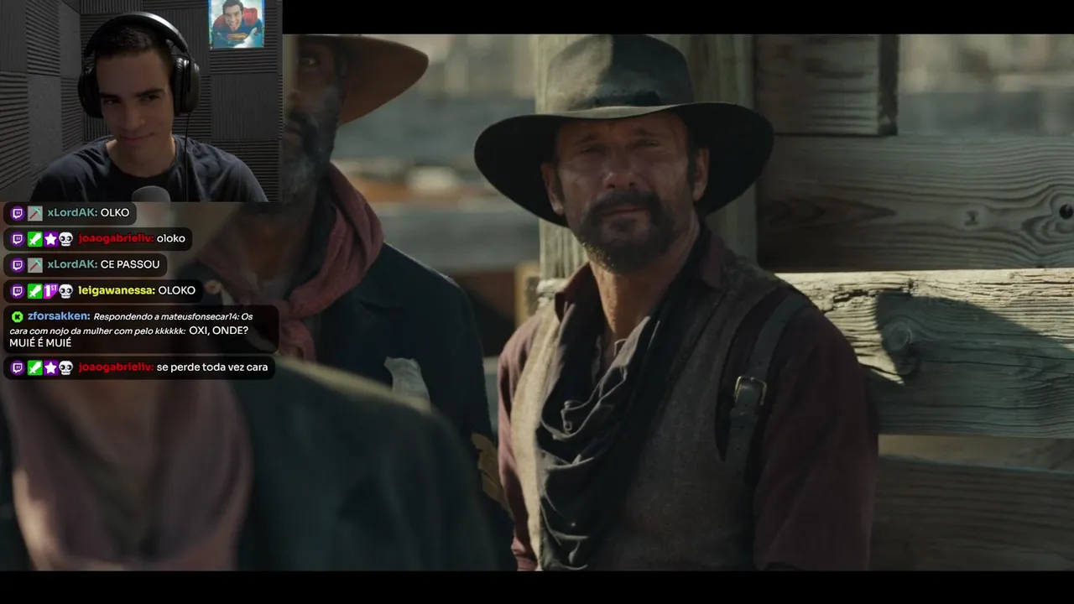Click username xLordAK in the OLKO message
Screen dimensions: 1074x604
tap(72, 213)
